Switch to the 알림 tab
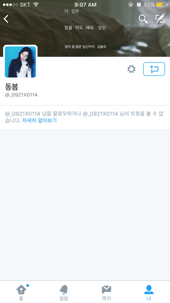This screenshot has width=170, height=303. click(x=64, y=292)
